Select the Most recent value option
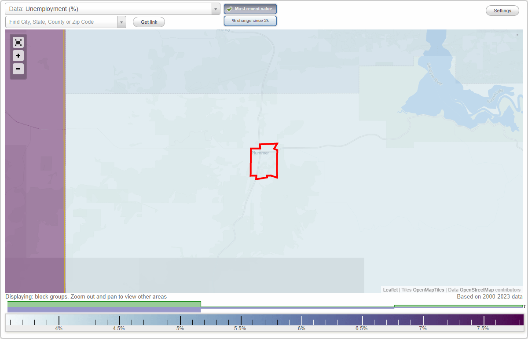Screen dimensions: 528x339 click(x=250, y=9)
